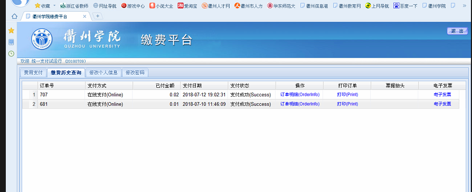Click 支付成功(Success) in row 681
Image resolution: width=472 pixels, height=192 pixels.
pos(250,104)
